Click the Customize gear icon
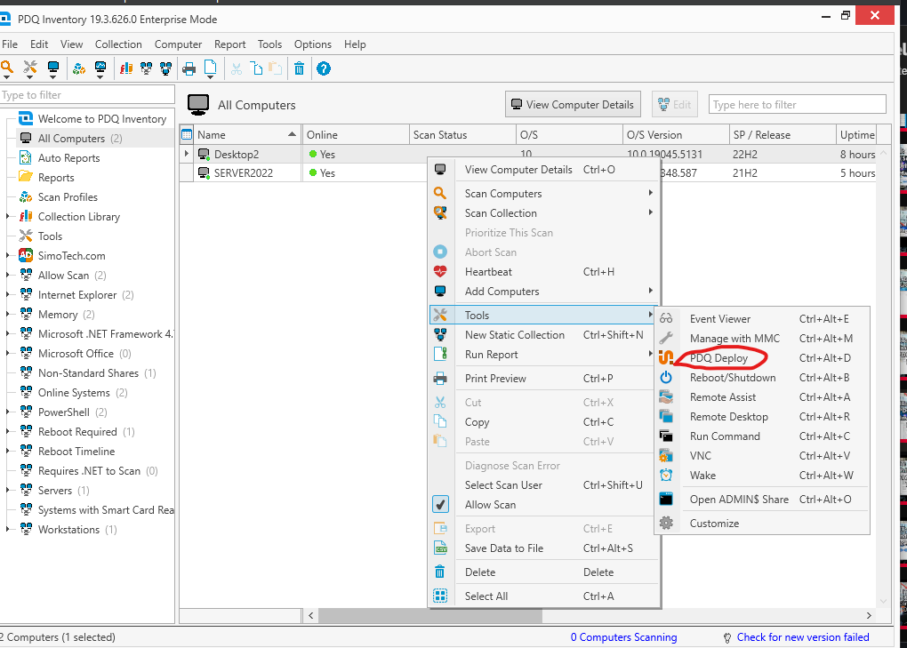 point(666,524)
